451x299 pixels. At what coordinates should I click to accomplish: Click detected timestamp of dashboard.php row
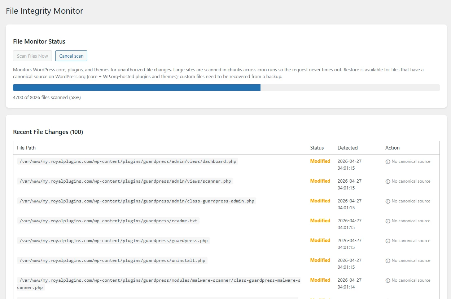(x=349, y=165)
